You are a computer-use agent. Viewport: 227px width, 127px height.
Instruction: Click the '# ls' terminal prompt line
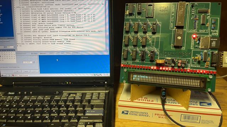coord(19,46)
